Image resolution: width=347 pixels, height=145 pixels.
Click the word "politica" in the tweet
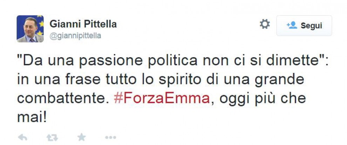coord(172,61)
